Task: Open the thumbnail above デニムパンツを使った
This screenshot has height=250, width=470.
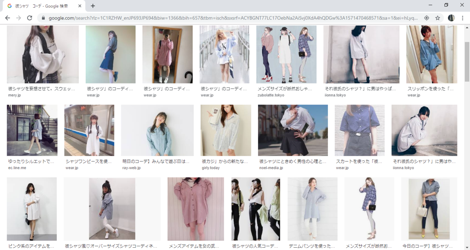Action: click(313, 209)
